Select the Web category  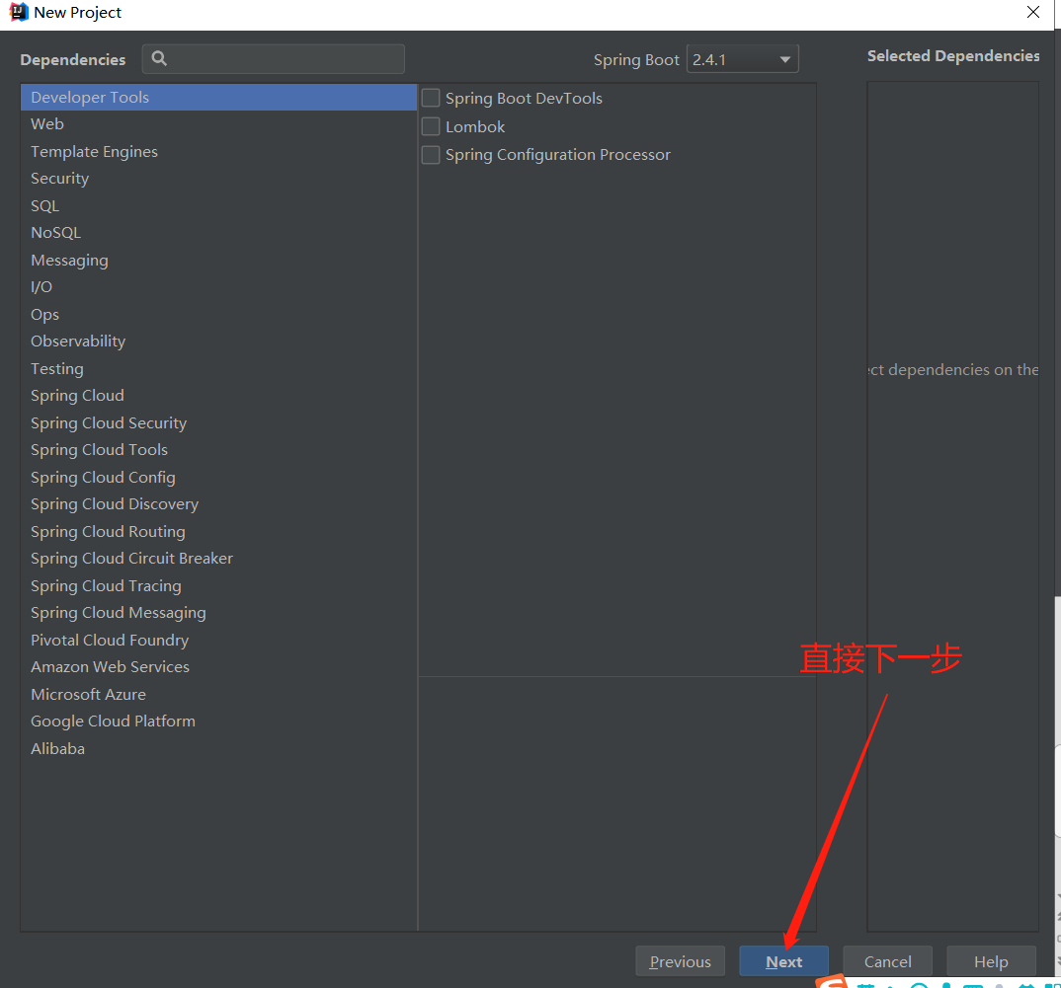coord(218,124)
